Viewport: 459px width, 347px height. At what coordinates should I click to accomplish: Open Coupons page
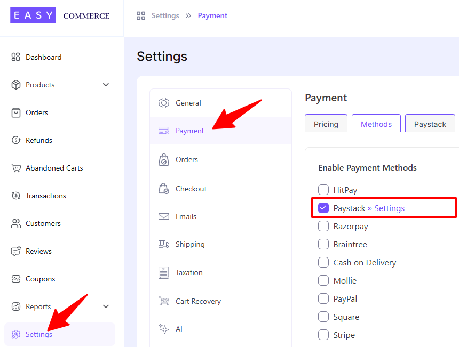pyautogui.click(x=60, y=279)
